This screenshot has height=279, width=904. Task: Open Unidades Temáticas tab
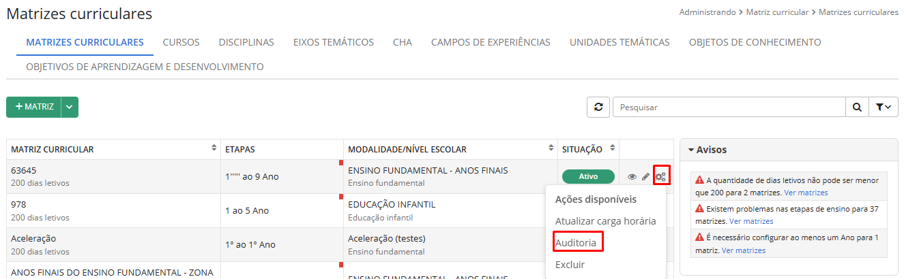(619, 42)
